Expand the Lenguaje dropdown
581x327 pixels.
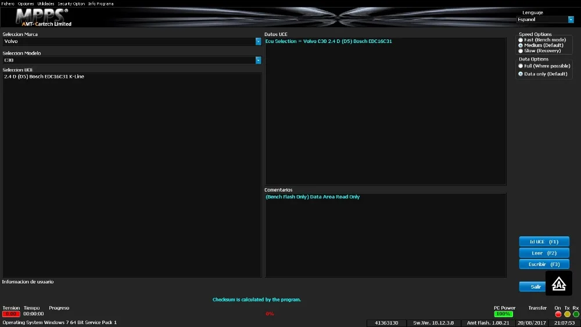(x=571, y=20)
